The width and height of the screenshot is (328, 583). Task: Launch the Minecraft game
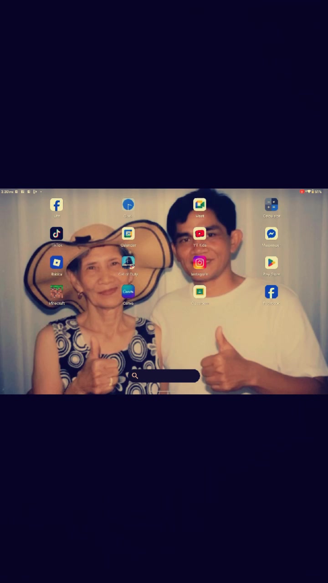[56, 292]
